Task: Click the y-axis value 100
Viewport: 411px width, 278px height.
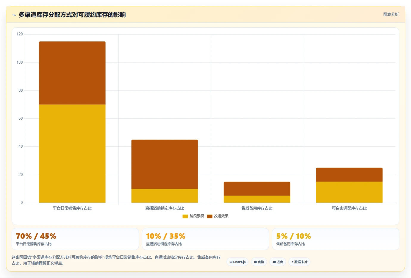Action: (x=20, y=62)
